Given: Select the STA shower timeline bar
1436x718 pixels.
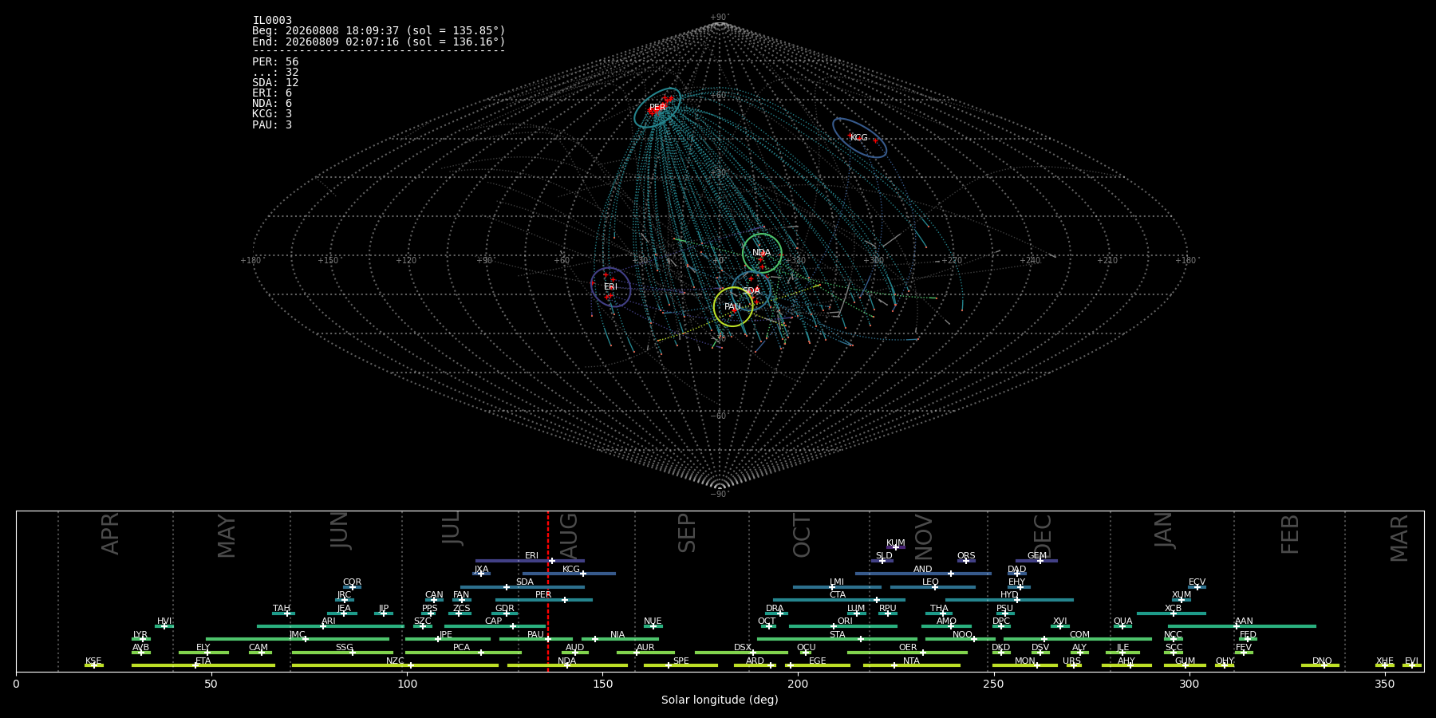Looking at the screenshot, I should point(837,639).
